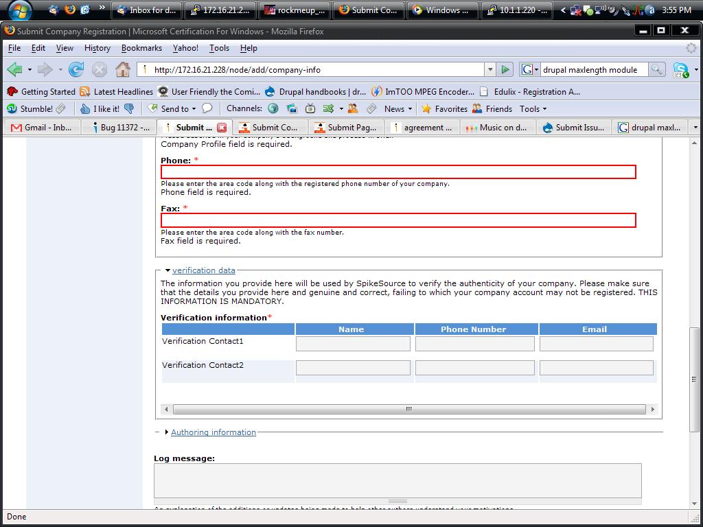This screenshot has width=703, height=527.
Task: Click the Friends icon on the Yahoo toolbar
Action: (x=479, y=108)
